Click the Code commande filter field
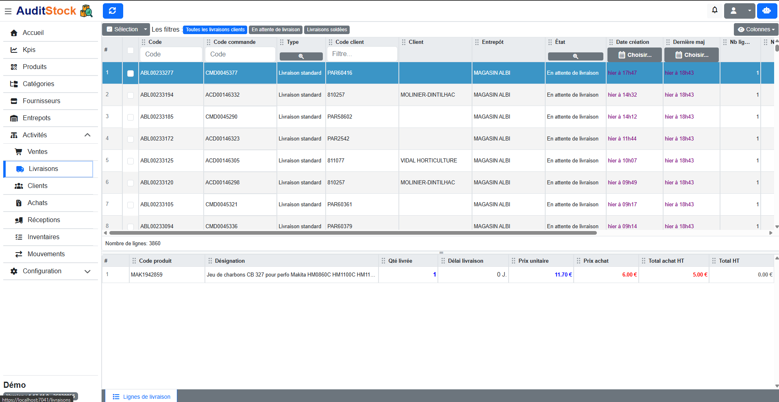Image resolution: width=779 pixels, height=402 pixels. click(240, 54)
